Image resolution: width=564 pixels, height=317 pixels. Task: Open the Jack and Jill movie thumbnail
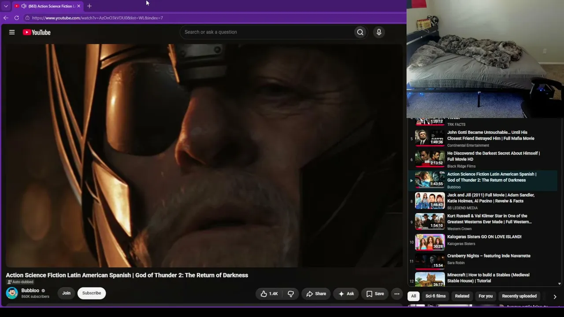pos(430,200)
